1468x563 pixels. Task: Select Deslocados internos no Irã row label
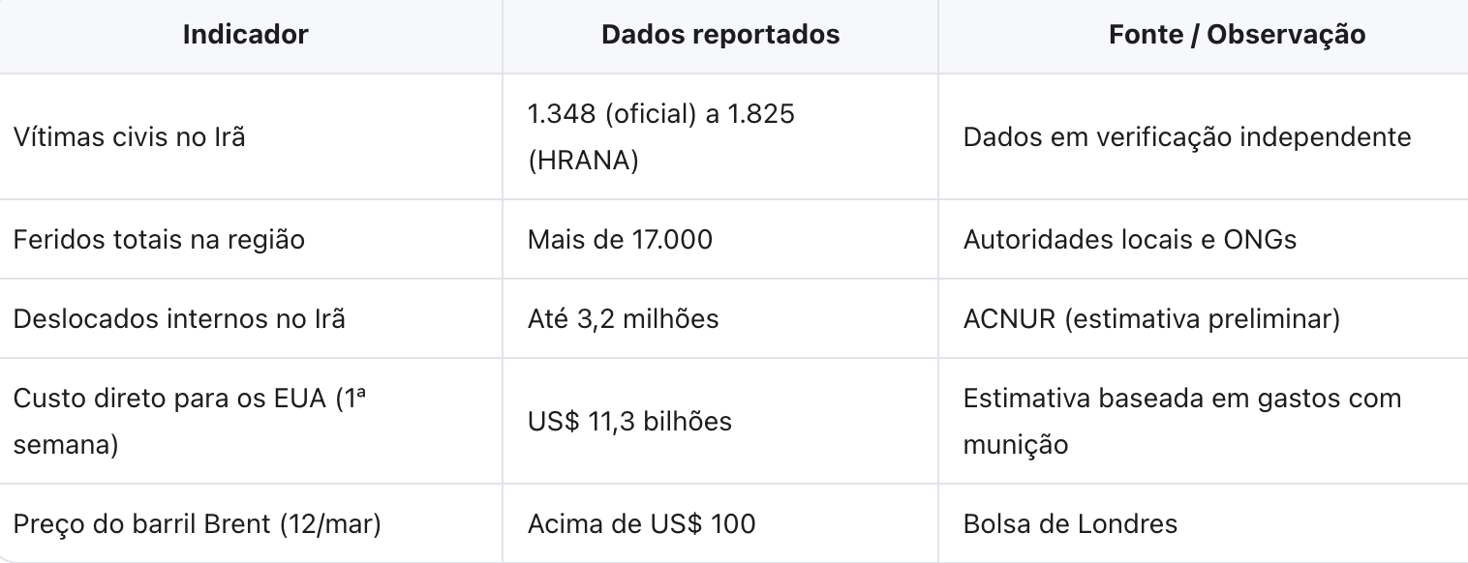click(x=179, y=318)
